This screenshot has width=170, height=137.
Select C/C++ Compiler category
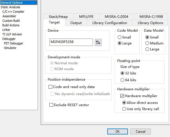coord(13,12)
